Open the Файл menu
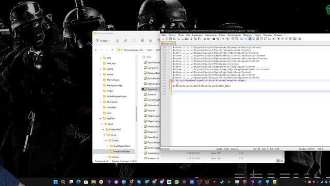The width and height of the screenshot is (330, 186). click(x=164, y=35)
